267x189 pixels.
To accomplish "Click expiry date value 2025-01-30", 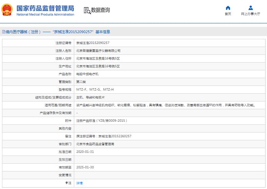I will click(x=85, y=167).
